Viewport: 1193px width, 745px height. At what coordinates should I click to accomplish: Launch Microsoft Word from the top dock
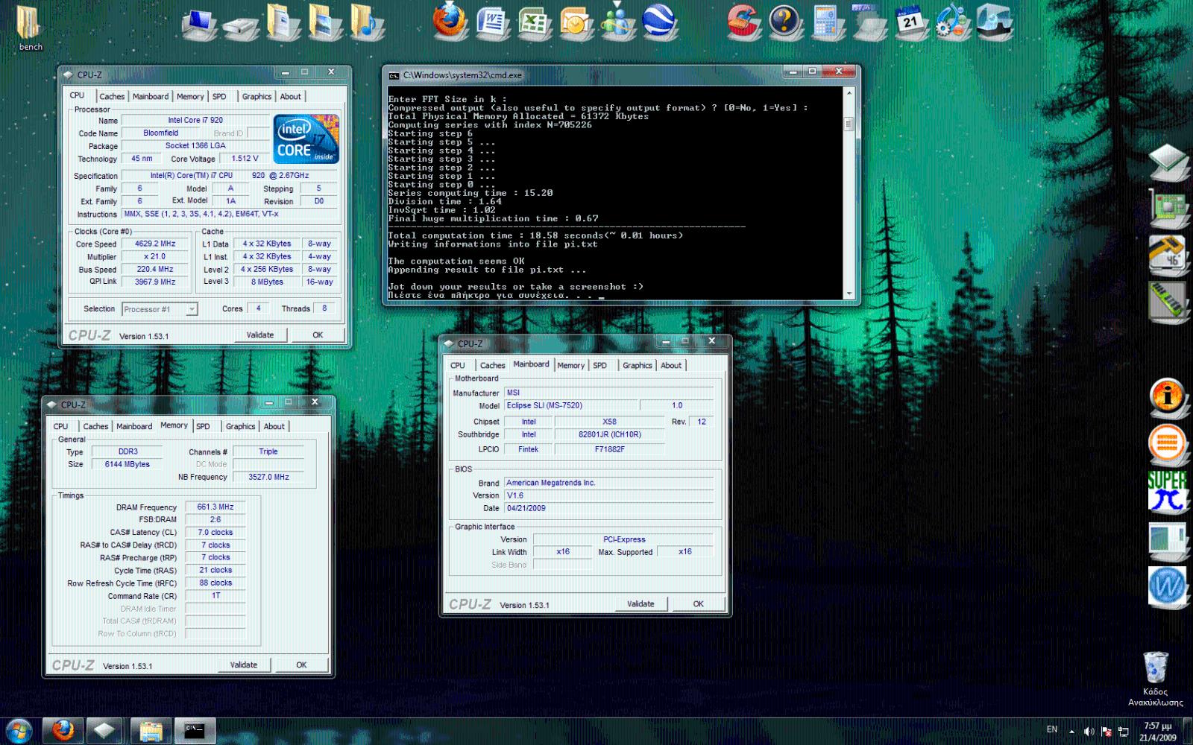pyautogui.click(x=492, y=22)
